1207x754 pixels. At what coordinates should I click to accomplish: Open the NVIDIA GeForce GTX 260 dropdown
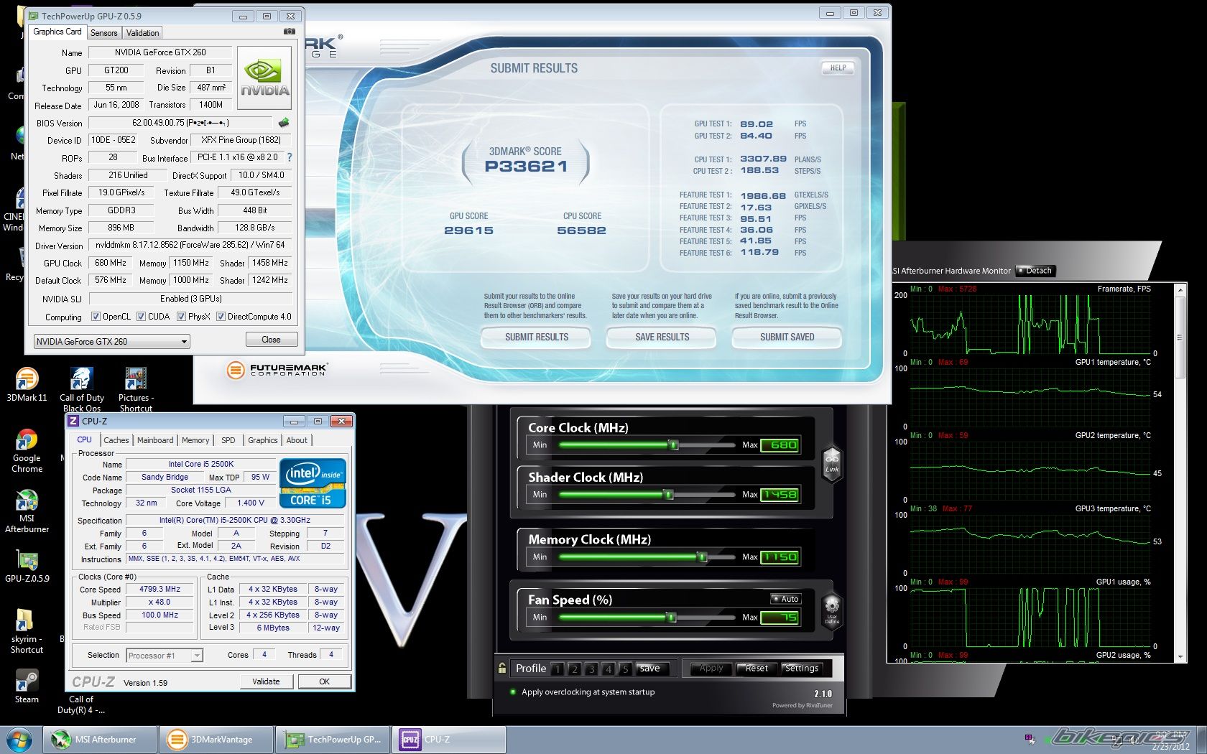coord(111,342)
